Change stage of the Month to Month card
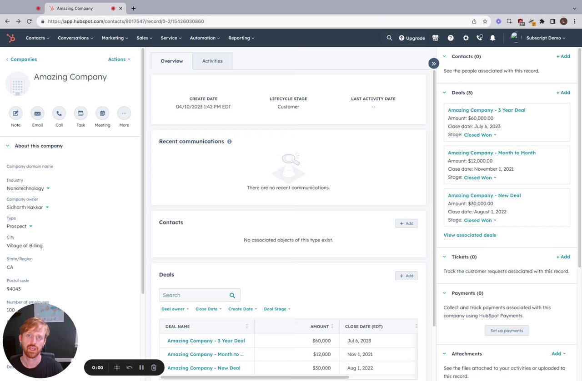This screenshot has height=381, width=582. pos(480,178)
